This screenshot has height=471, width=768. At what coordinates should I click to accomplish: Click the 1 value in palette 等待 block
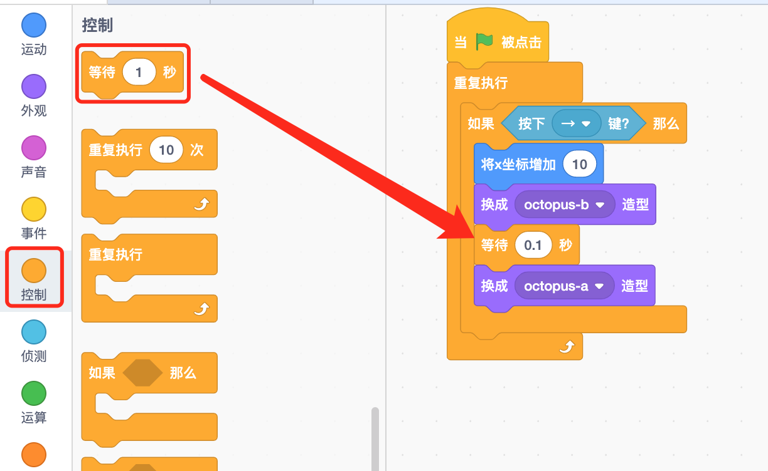(x=139, y=73)
